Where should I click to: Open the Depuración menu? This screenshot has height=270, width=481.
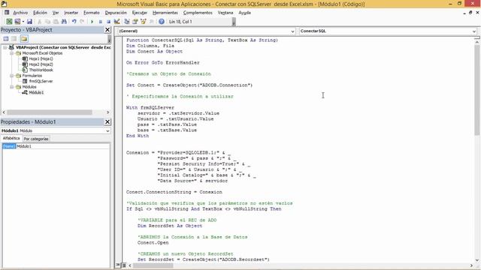pyautogui.click(x=116, y=13)
